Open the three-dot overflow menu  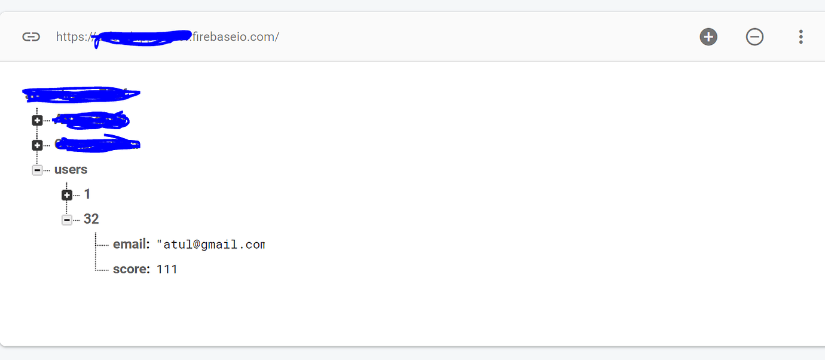(x=800, y=37)
